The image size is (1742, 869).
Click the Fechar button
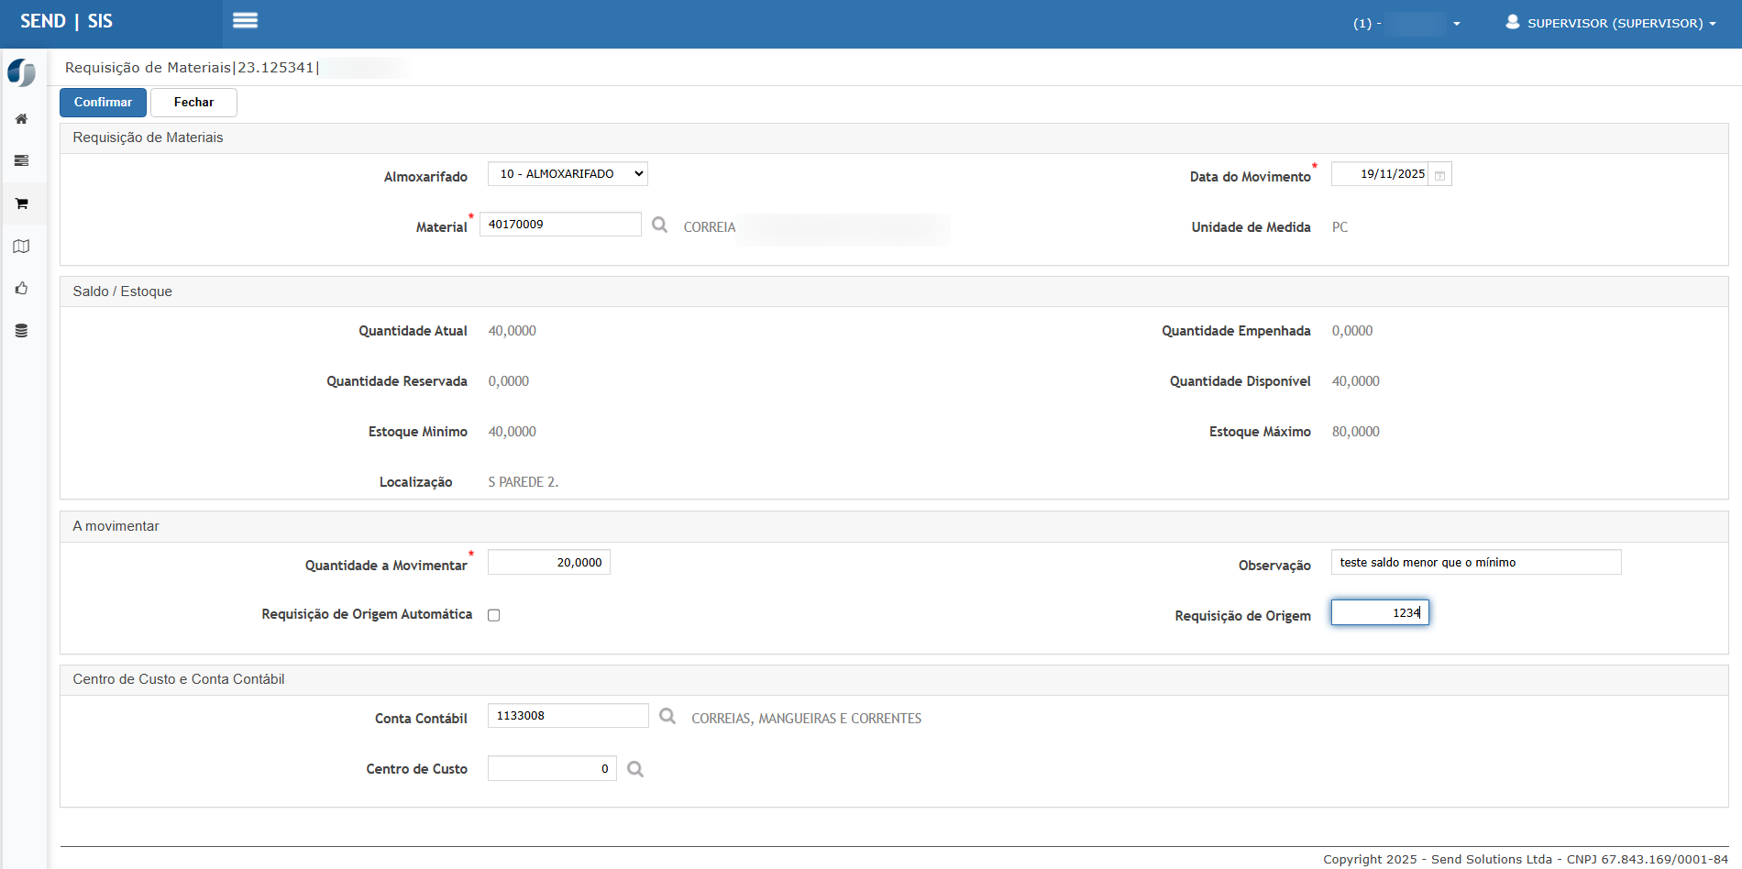(193, 103)
